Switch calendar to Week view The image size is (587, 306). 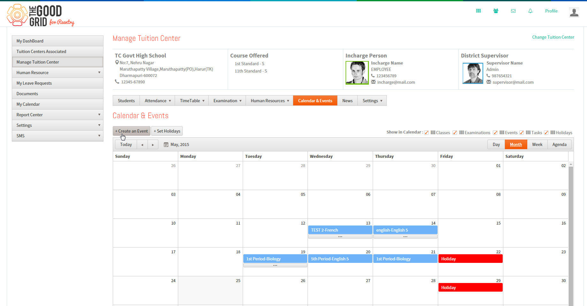[537, 145]
